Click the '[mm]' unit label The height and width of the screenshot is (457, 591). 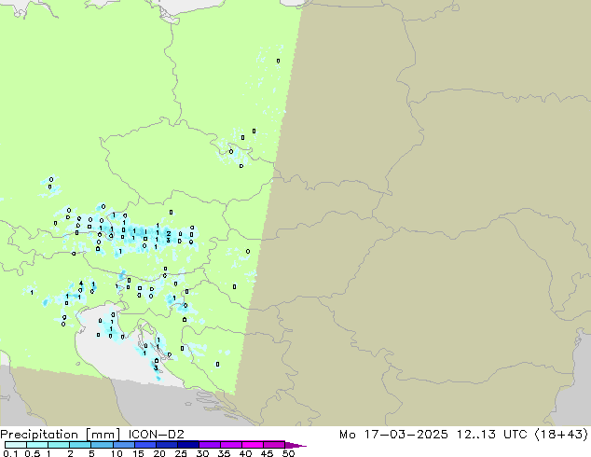[103, 435]
